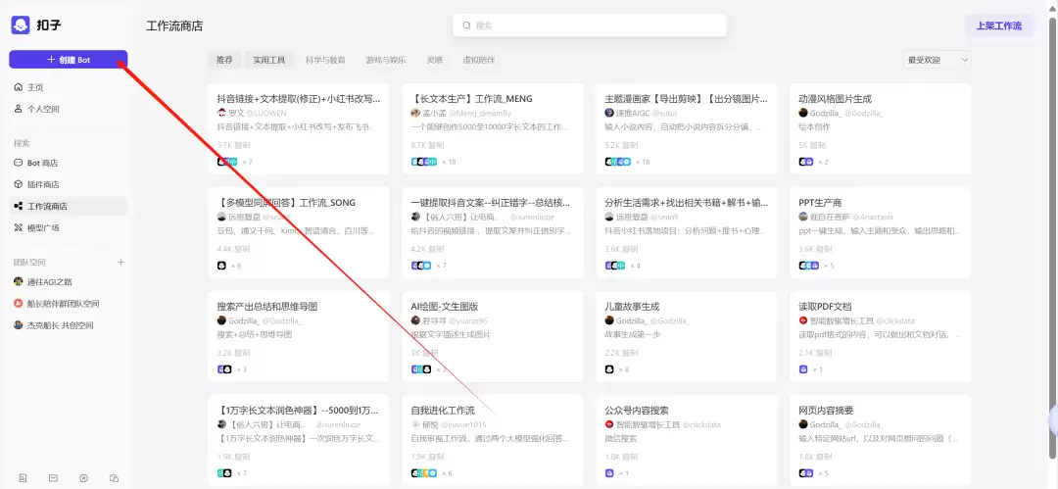Click 观自在菩萨 author avatar on the PPT生产商 card
1058x489 pixels.
803,217
